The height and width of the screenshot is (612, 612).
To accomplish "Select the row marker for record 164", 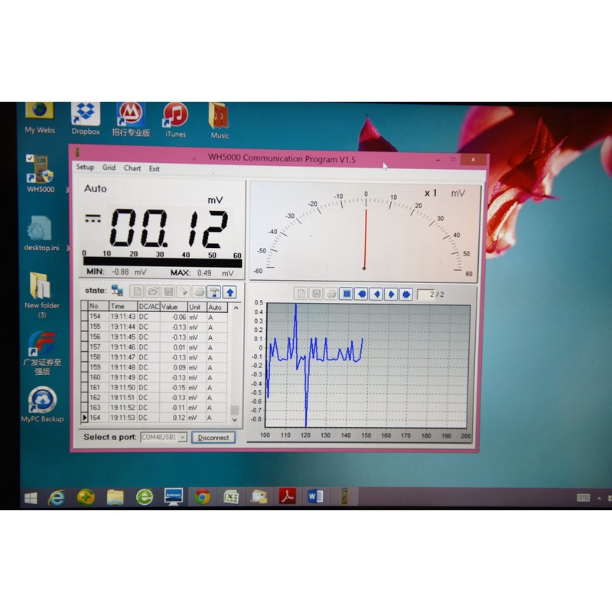I will [x=84, y=418].
